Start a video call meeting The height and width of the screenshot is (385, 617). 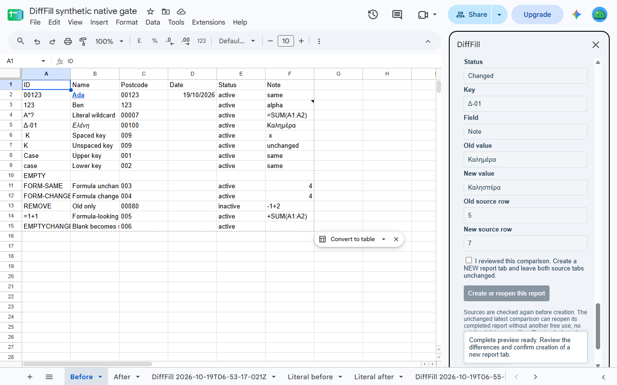pos(423,14)
